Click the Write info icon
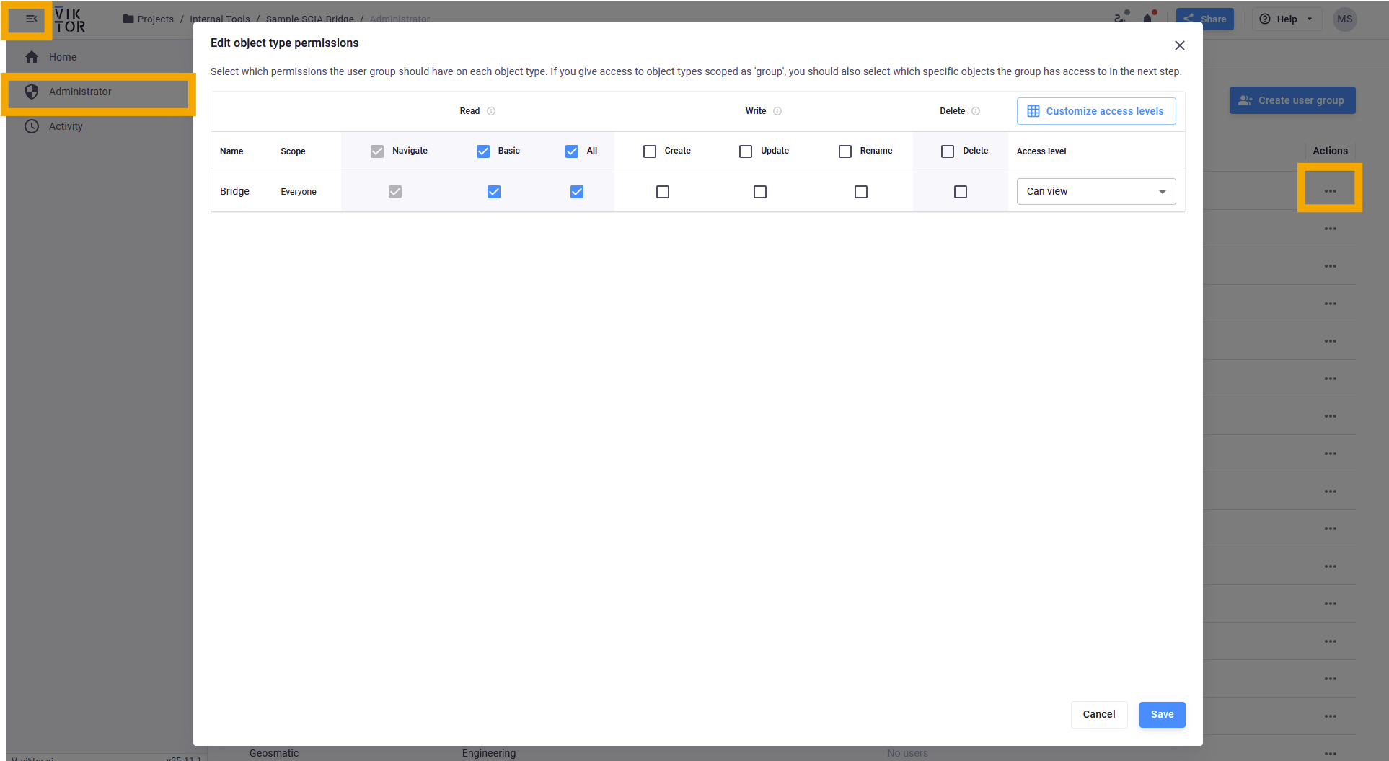This screenshot has width=1389, height=761. (777, 111)
